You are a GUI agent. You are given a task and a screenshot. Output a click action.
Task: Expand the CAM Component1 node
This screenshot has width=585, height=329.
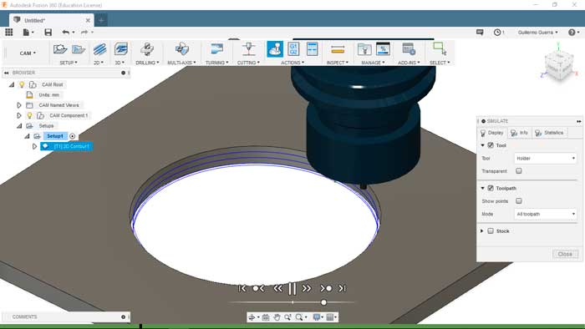click(19, 115)
